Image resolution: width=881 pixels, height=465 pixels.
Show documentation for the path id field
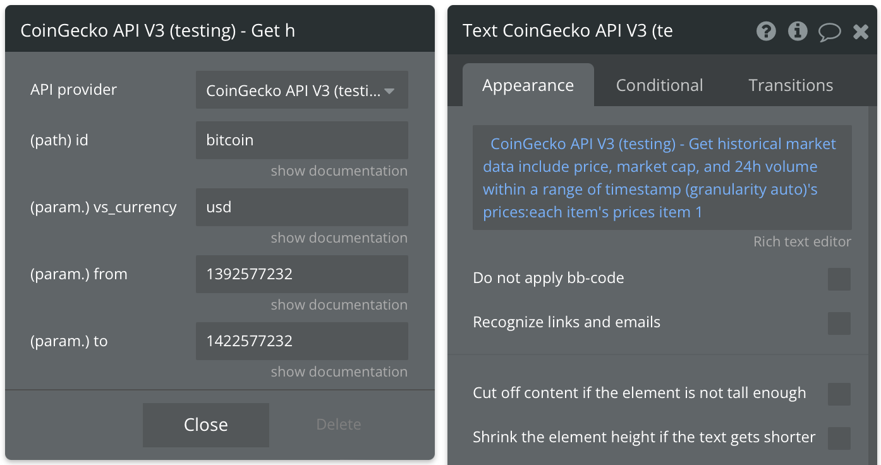[x=339, y=171]
